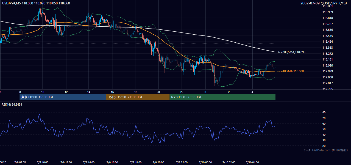Click the 7/10 00:00 time axis label

(205, 163)
